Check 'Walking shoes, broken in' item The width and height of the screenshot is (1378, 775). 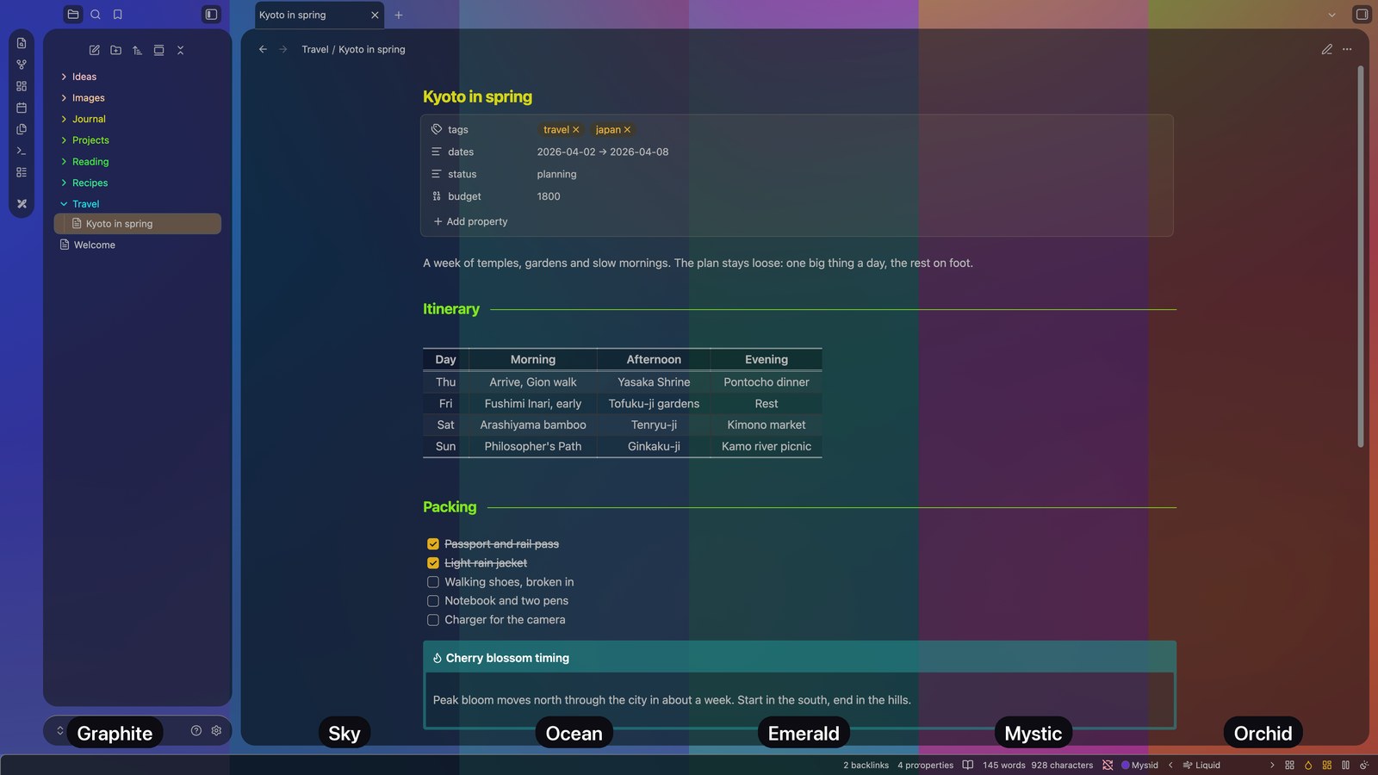click(x=433, y=582)
